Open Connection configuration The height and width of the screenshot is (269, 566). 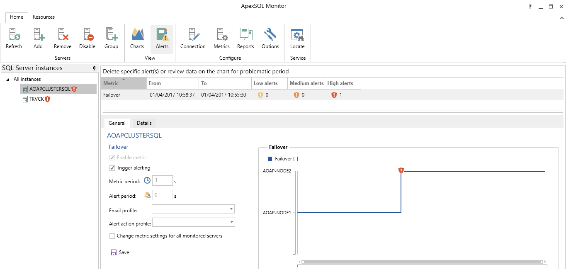pos(193,38)
